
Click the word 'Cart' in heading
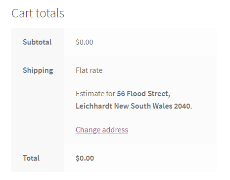(22, 13)
